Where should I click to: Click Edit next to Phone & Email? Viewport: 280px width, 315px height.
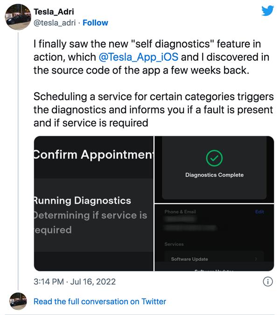(x=259, y=211)
